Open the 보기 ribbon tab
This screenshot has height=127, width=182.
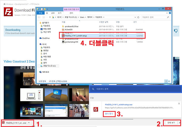pos(60,13)
